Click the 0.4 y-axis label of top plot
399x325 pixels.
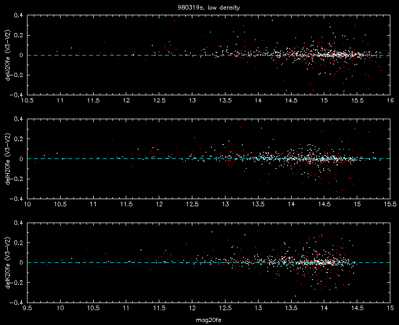point(18,15)
